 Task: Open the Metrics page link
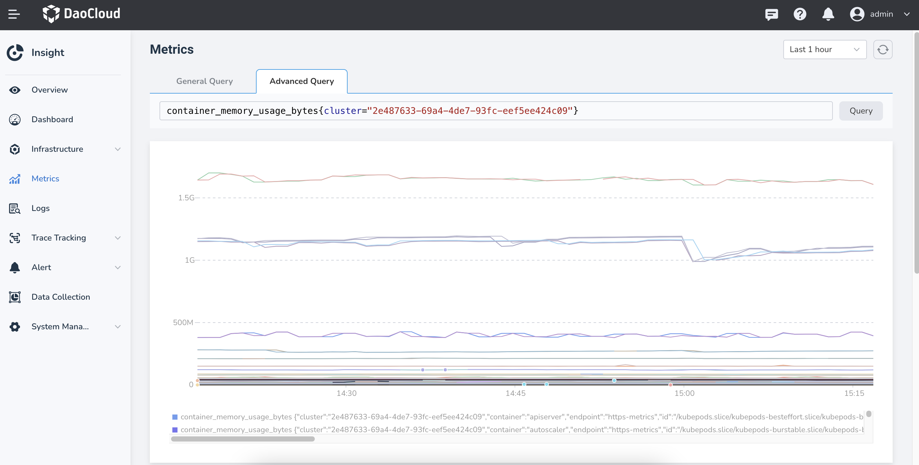(45, 178)
